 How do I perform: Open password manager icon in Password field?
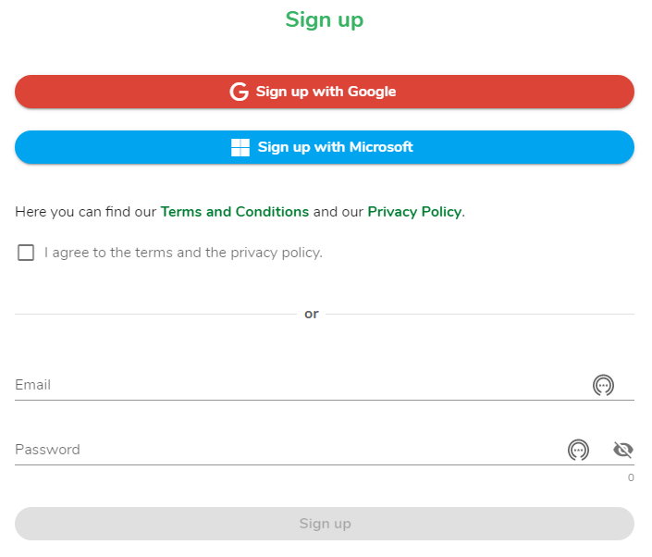pyautogui.click(x=578, y=450)
